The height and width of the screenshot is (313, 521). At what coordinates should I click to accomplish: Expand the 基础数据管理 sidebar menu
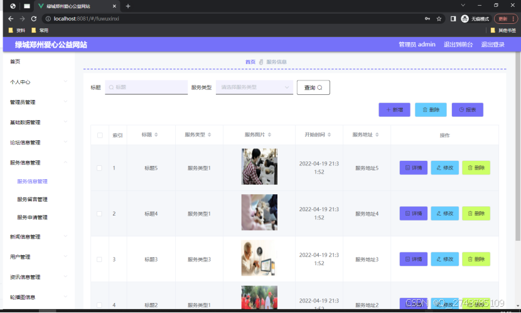[38, 123]
